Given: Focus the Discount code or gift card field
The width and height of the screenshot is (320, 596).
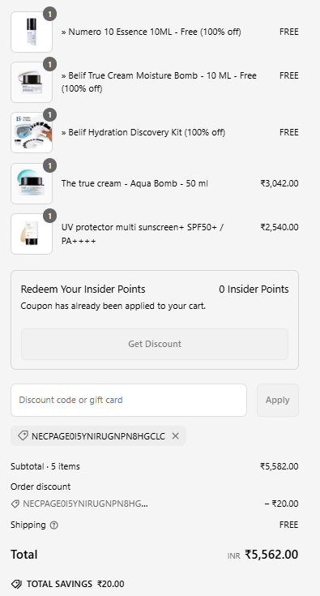Looking at the screenshot, I should click(129, 400).
